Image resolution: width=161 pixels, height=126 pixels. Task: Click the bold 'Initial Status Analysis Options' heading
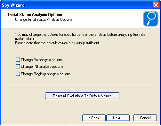(x=35, y=15)
